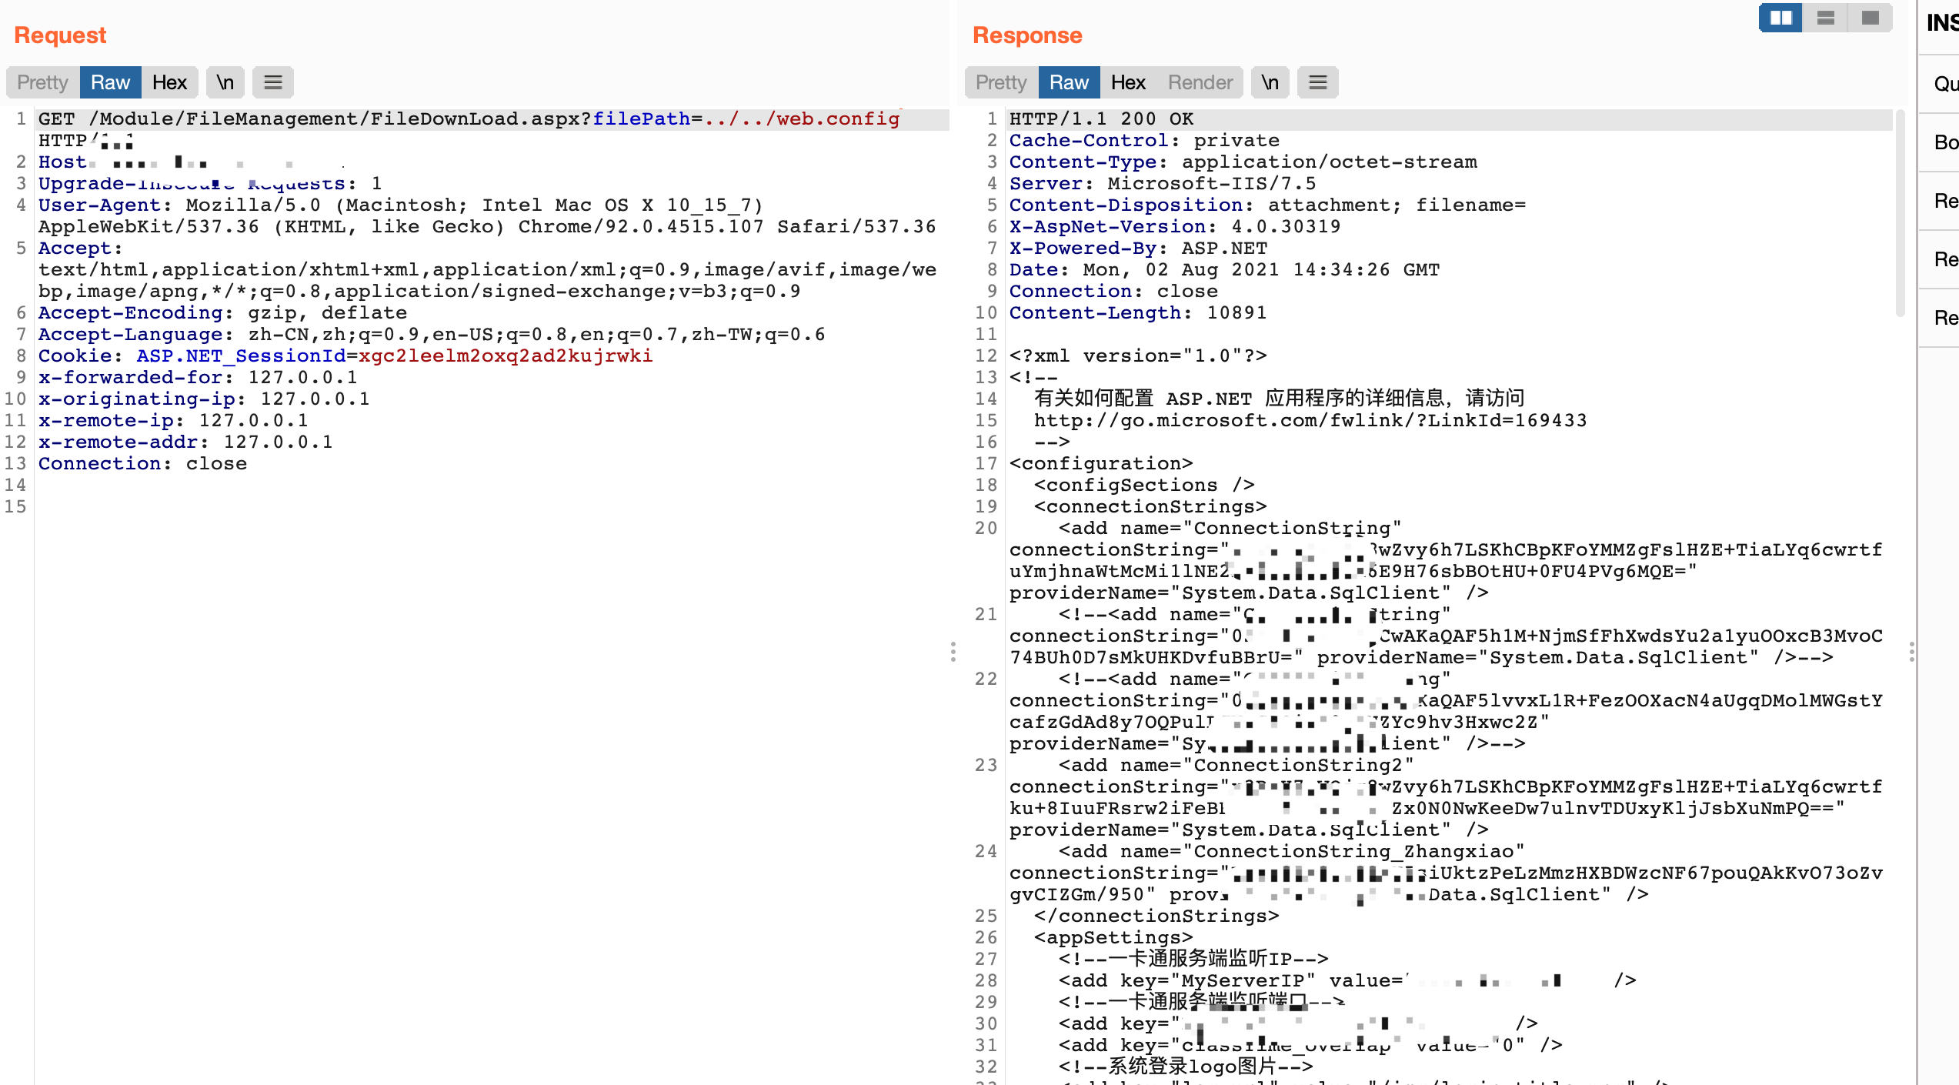Screen dimensions: 1959x1085
Task: Click vertical divider handle between Request and Response
Action: [x=953, y=651]
